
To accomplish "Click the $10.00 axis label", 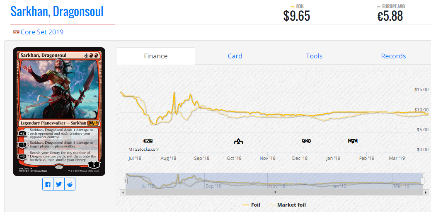I will (421, 110).
